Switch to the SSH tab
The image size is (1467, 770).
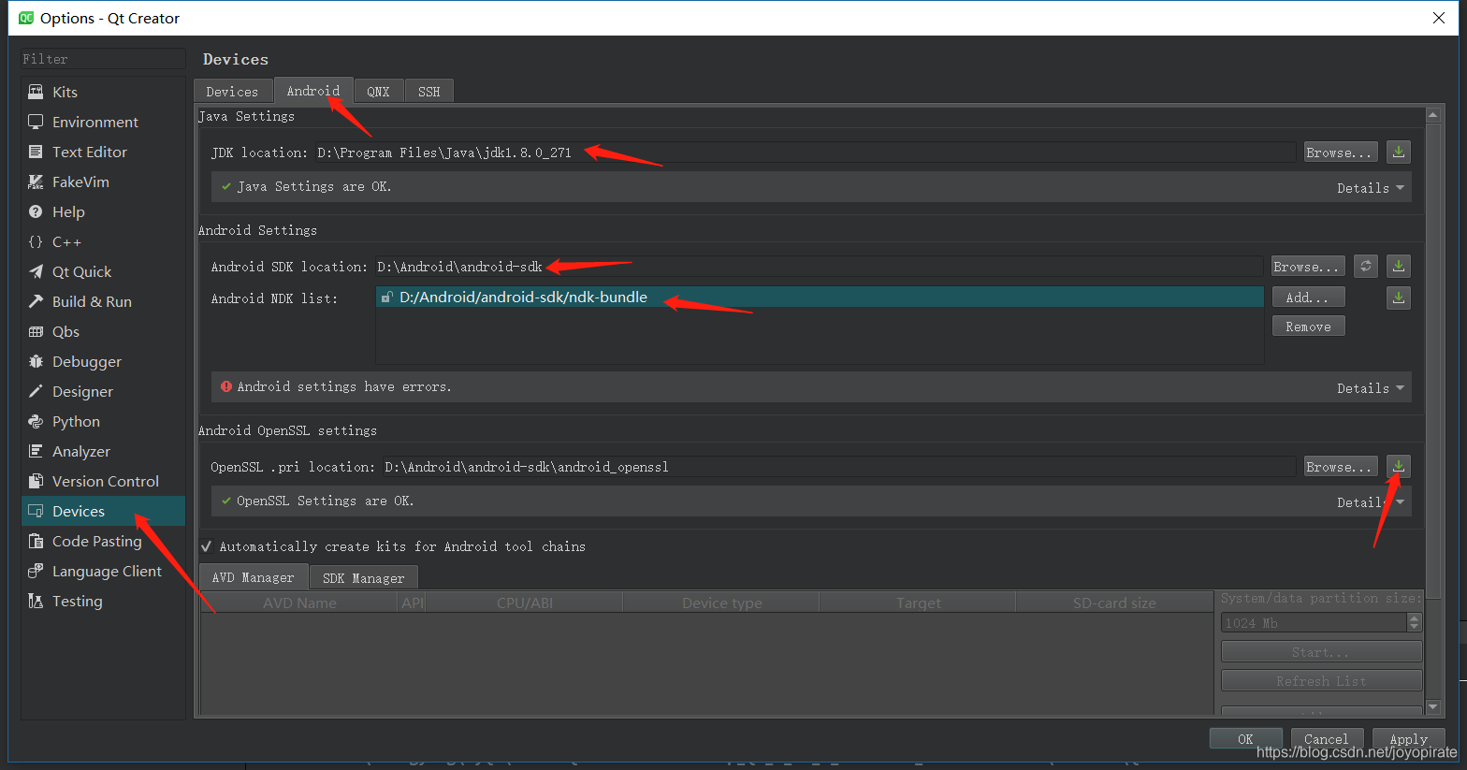429,91
